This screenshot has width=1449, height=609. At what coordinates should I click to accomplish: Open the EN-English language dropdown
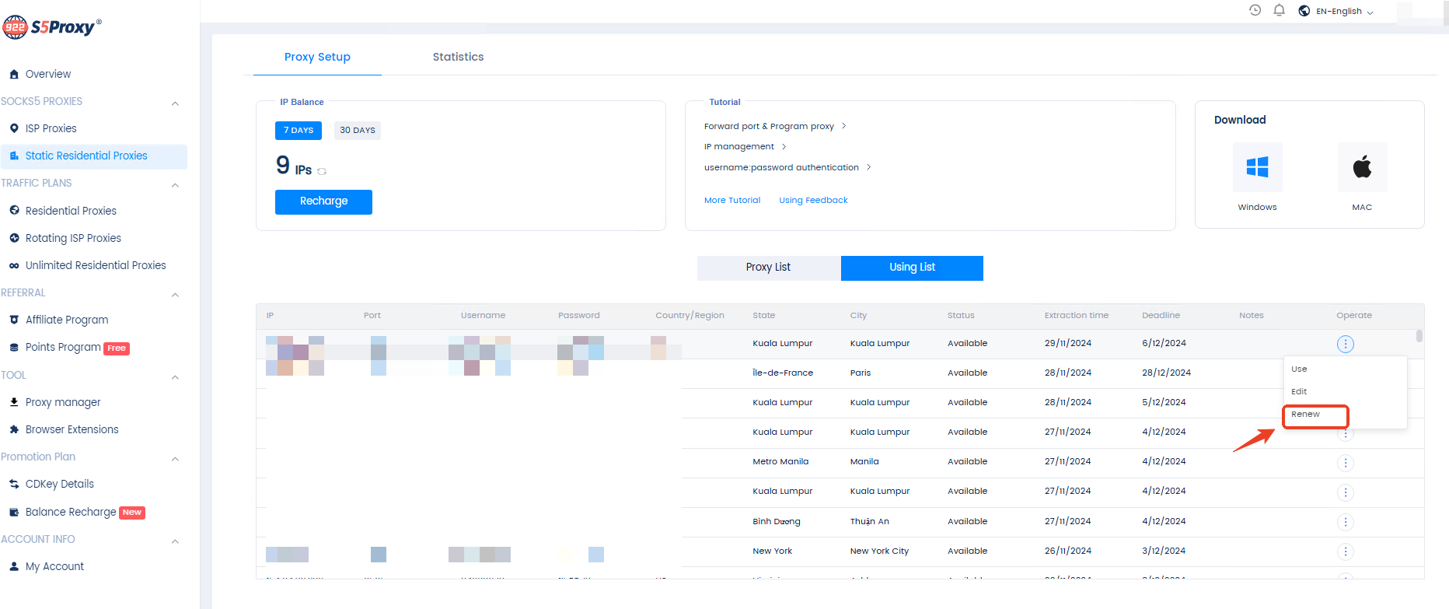1339,12
